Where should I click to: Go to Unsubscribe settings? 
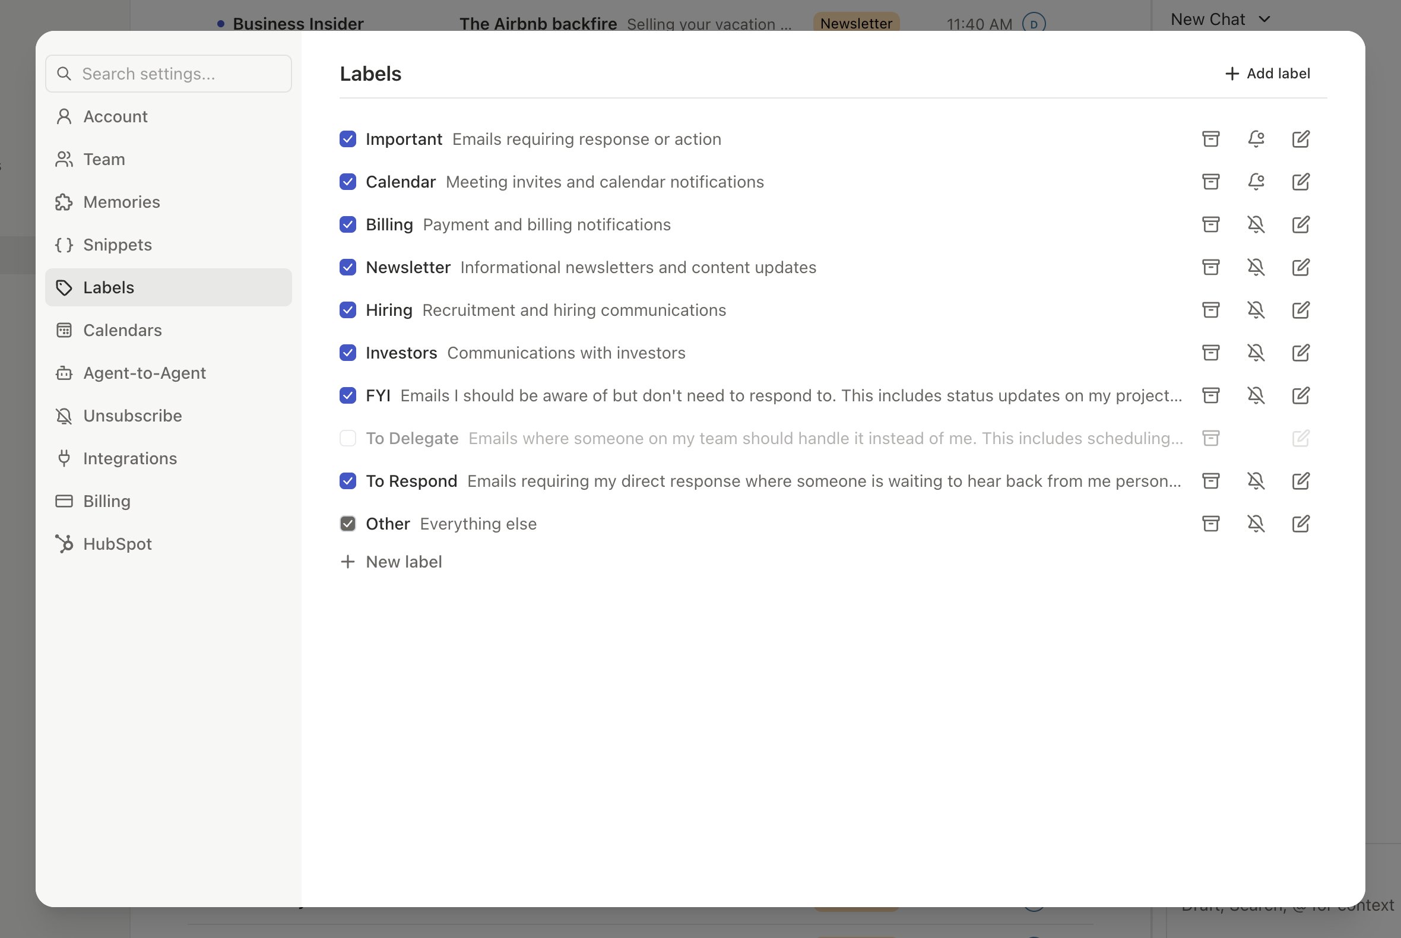168,416
